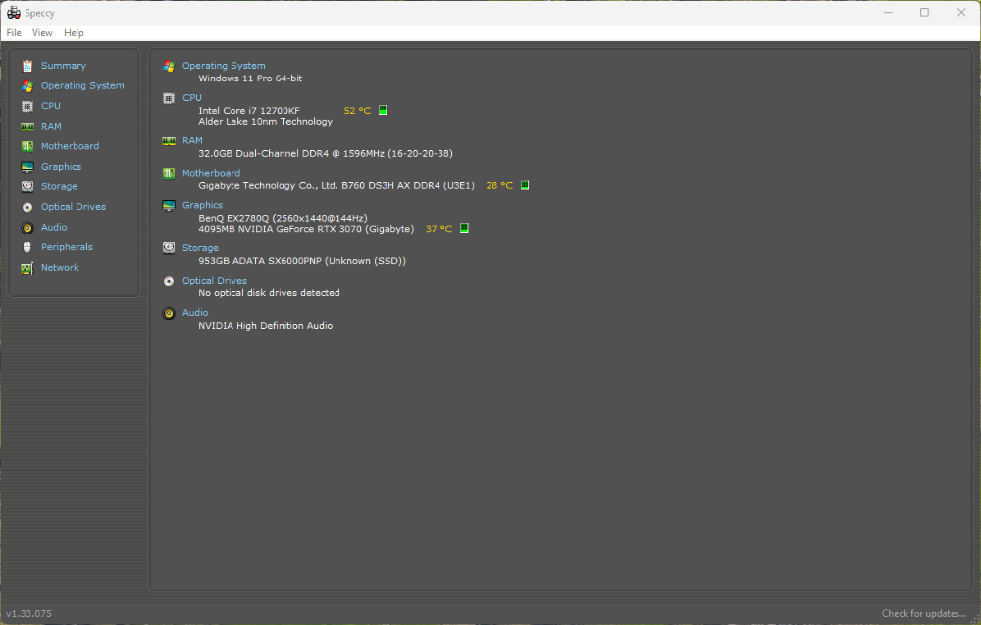Click the 953GB ADATA SX6000PNP text

tap(301, 261)
